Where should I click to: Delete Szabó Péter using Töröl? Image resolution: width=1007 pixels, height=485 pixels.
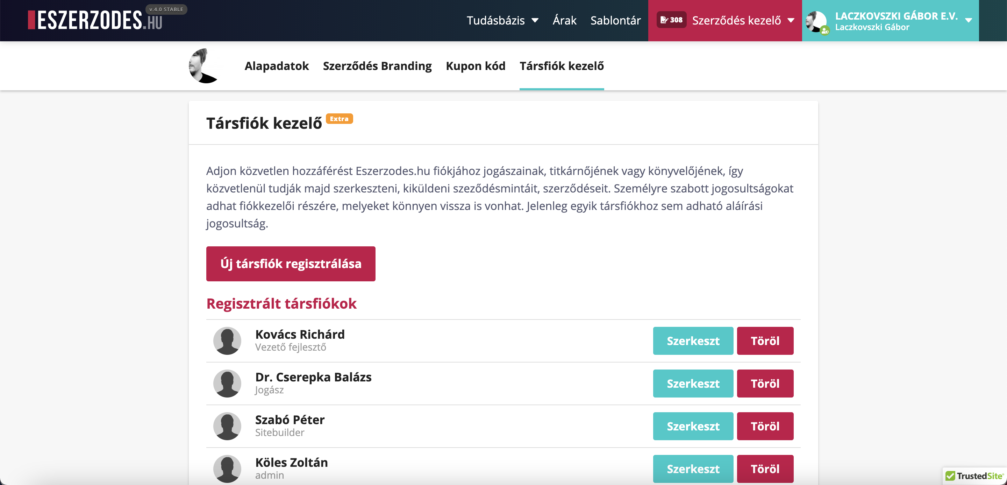tap(765, 426)
